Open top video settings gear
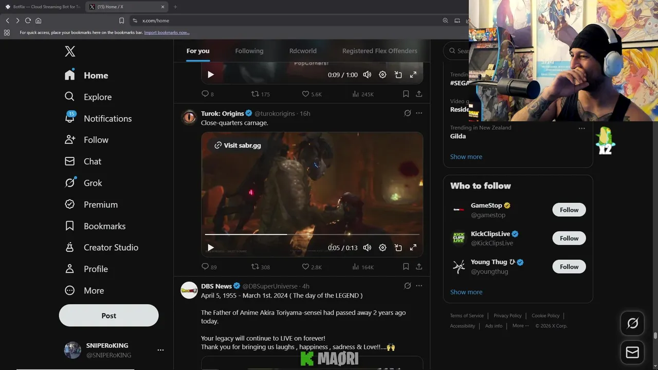The width and height of the screenshot is (658, 370). [382, 75]
